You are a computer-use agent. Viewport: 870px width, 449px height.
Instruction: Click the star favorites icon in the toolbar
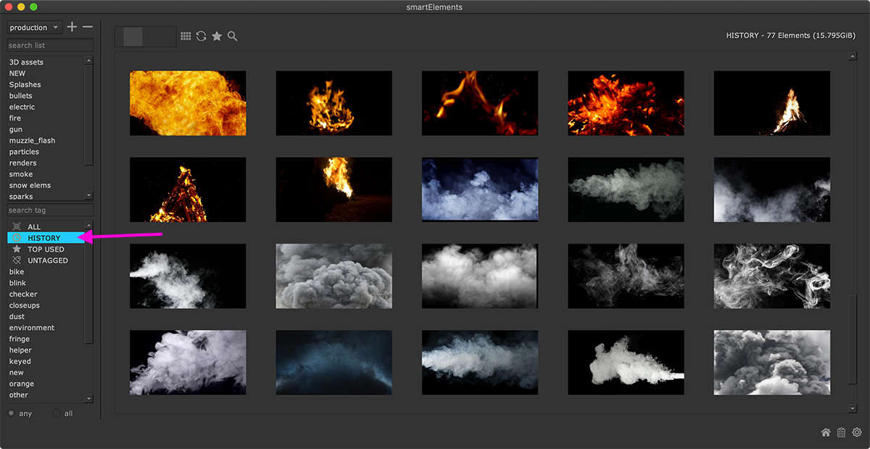point(217,36)
